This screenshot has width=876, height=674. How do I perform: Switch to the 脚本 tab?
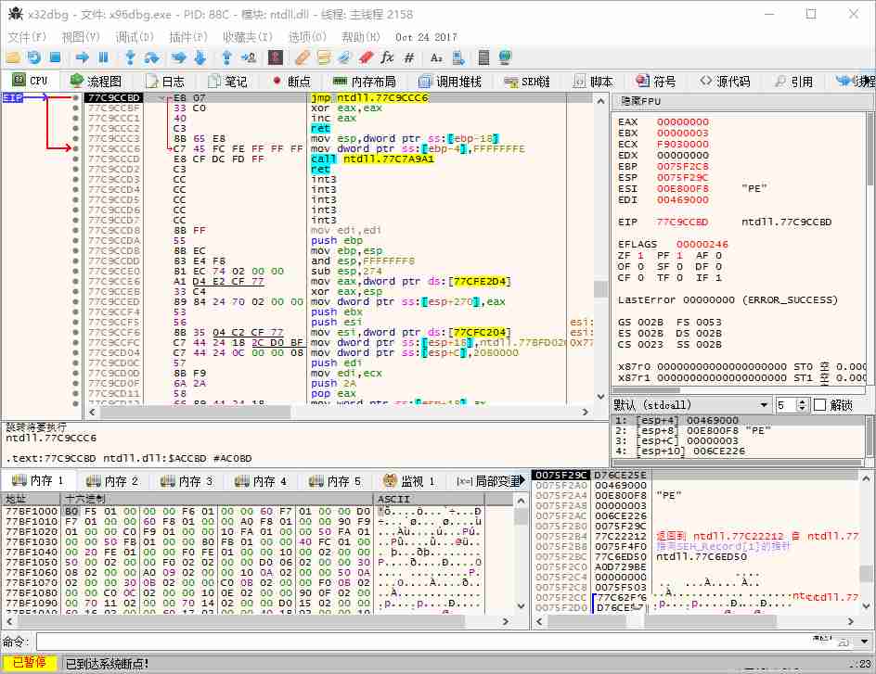(594, 82)
